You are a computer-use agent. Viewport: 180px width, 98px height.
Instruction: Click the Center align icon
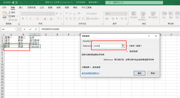(x=70, y=18)
